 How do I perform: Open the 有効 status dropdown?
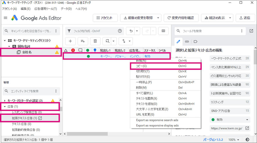point(230,120)
